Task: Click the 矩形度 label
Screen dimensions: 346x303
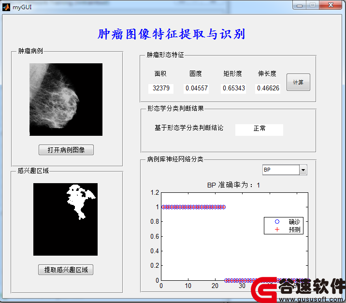Action: tap(232, 73)
